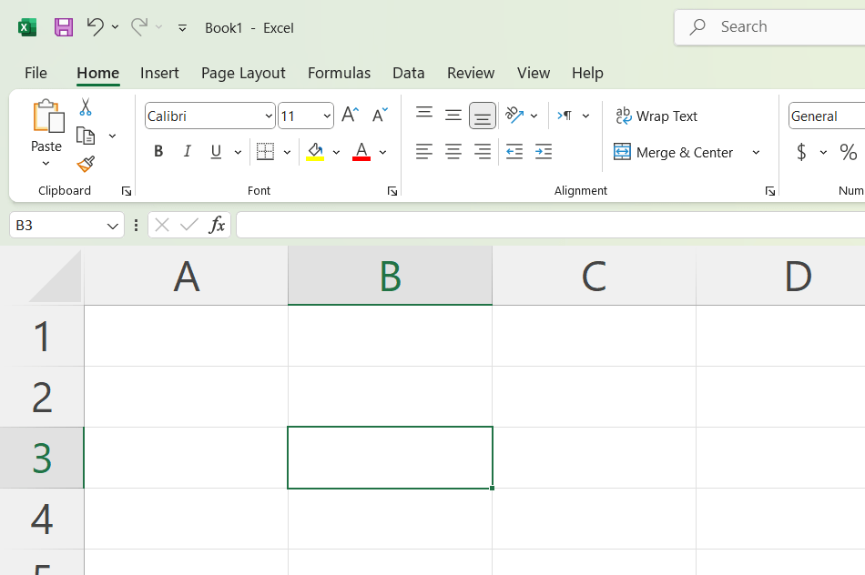Open font color palette arrow
The height and width of the screenshot is (575, 865).
tap(382, 152)
